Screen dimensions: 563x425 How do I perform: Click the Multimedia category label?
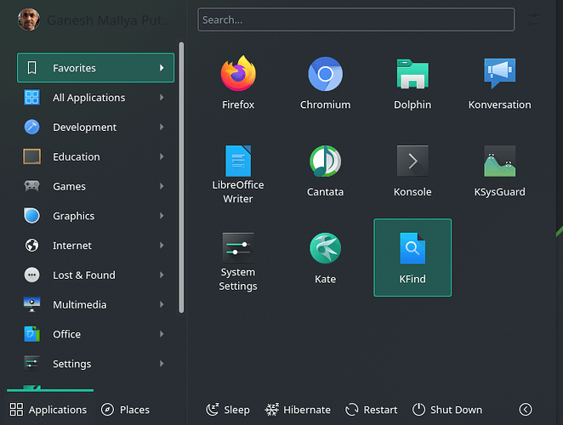pos(80,305)
